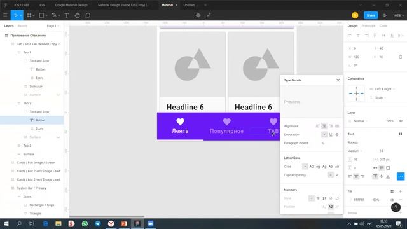Apply strikethrough decoration
The width and height of the screenshot is (407, 229).
click(x=337, y=134)
